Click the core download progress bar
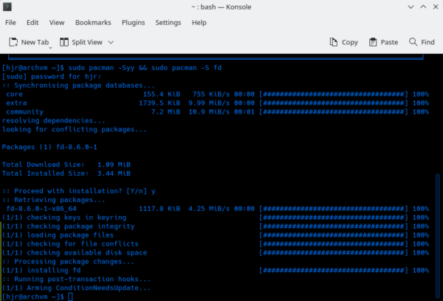 pyautogui.click(x=334, y=94)
